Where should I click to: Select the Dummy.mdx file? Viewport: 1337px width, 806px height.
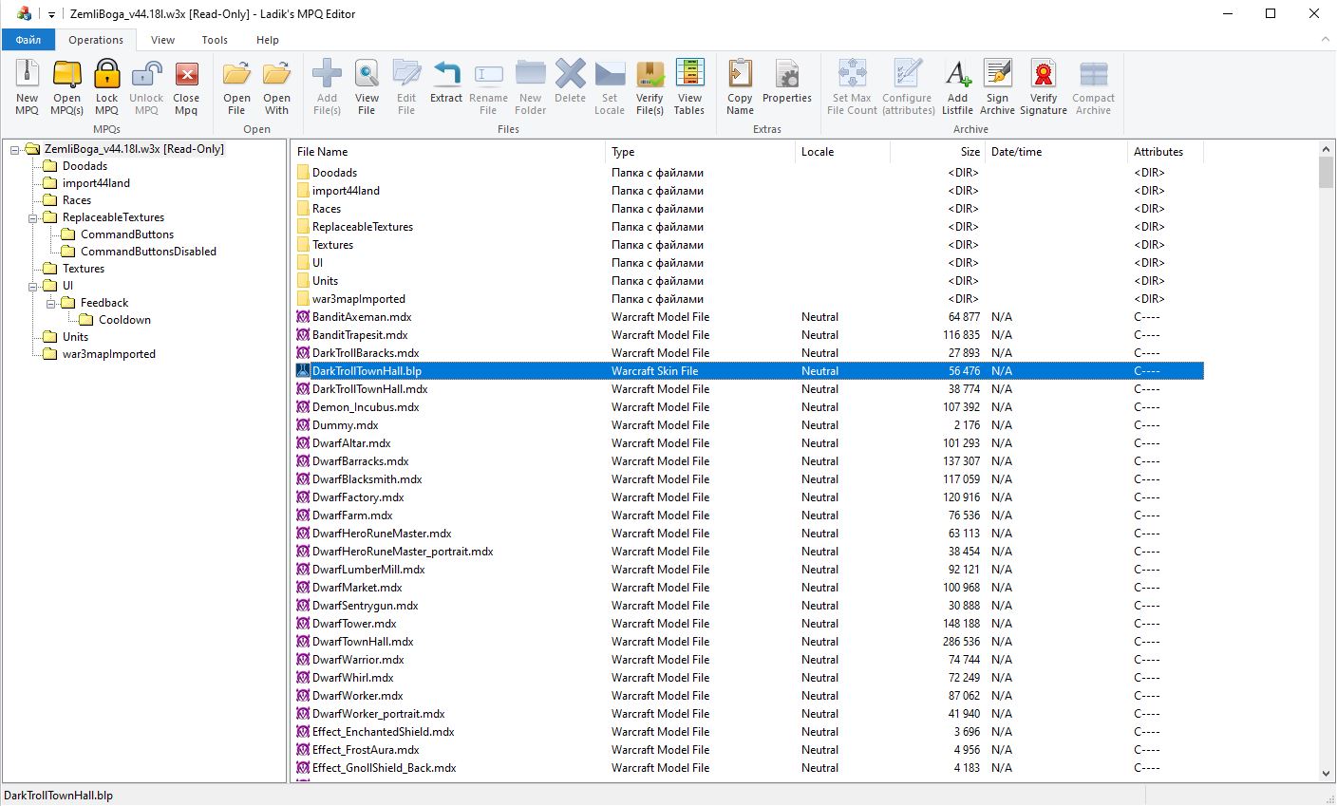(748, 425)
